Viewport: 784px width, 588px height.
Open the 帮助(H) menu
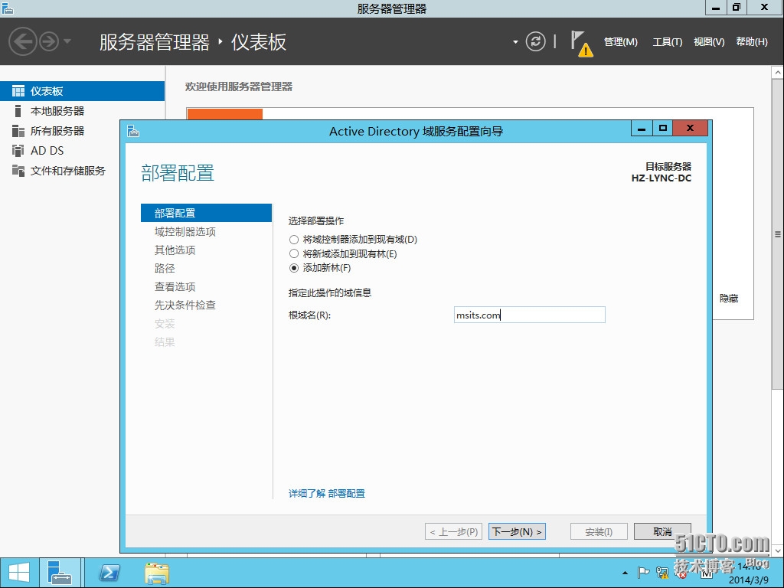[x=752, y=42]
